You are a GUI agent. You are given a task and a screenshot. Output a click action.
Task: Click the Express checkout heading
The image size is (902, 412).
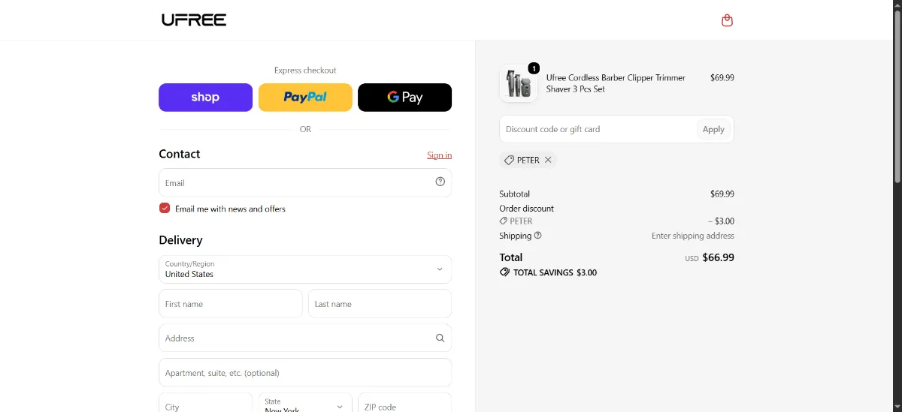(x=305, y=71)
